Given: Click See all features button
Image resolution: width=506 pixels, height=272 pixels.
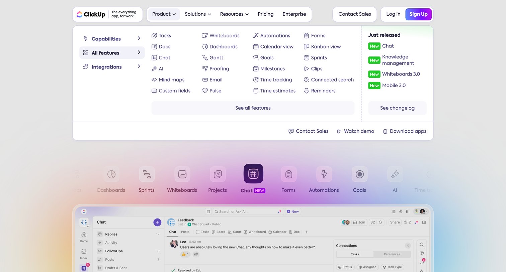Looking at the screenshot, I should [253, 108].
